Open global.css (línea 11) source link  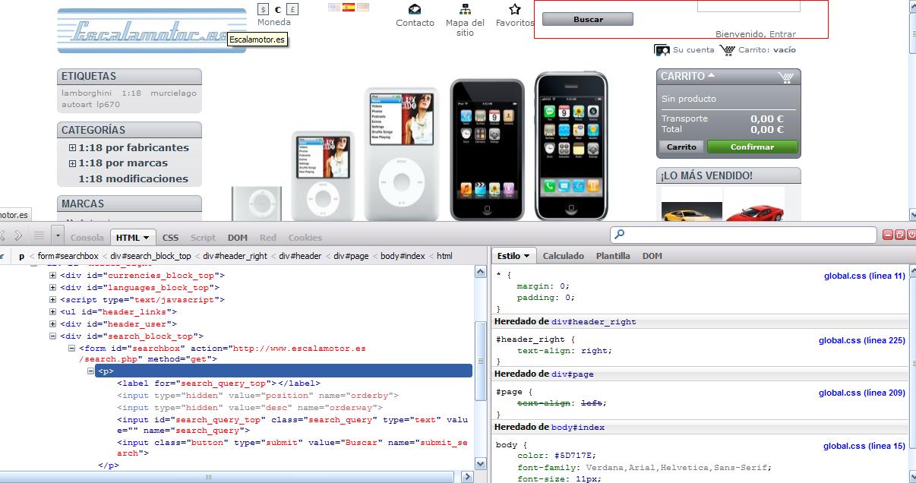point(865,276)
